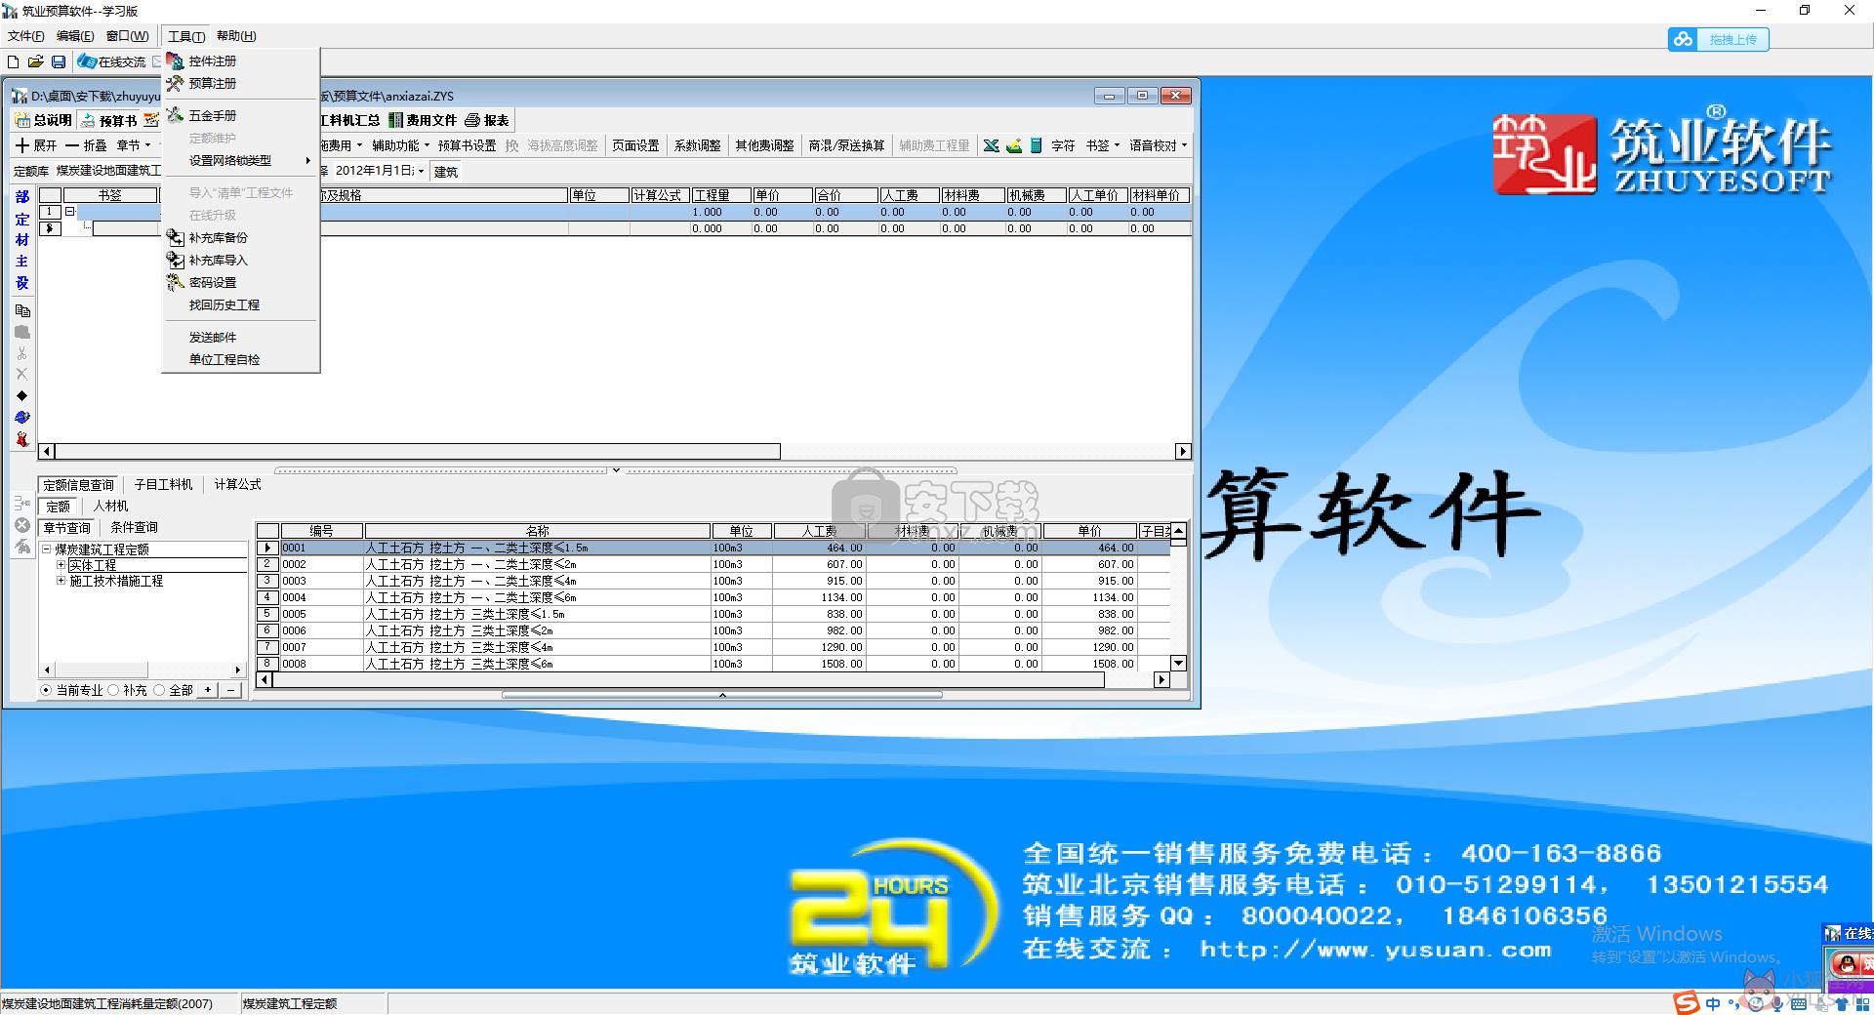Click the 定 icon in left sidebar
This screenshot has height=1015, width=1874.
tap(22, 219)
